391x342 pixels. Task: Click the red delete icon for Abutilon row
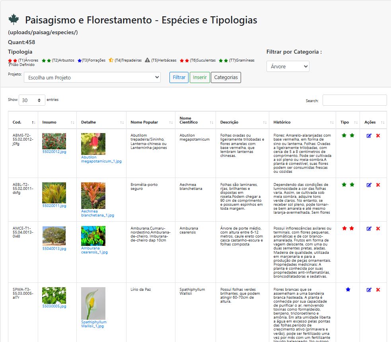[378, 136]
